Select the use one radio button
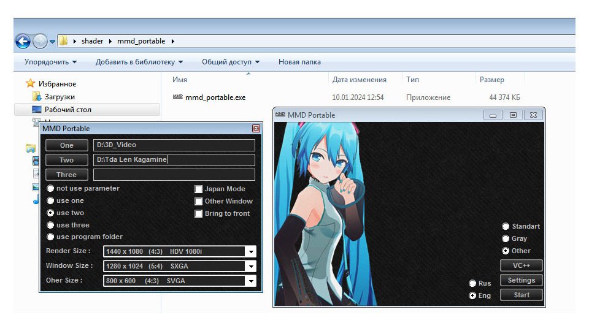This screenshot has height=331, width=589. click(x=50, y=201)
